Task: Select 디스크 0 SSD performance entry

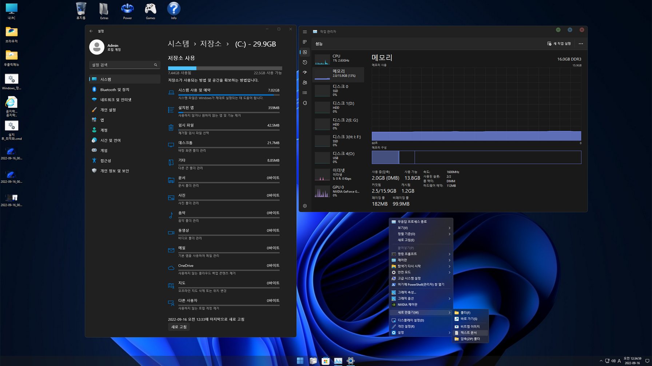Action: point(338,91)
